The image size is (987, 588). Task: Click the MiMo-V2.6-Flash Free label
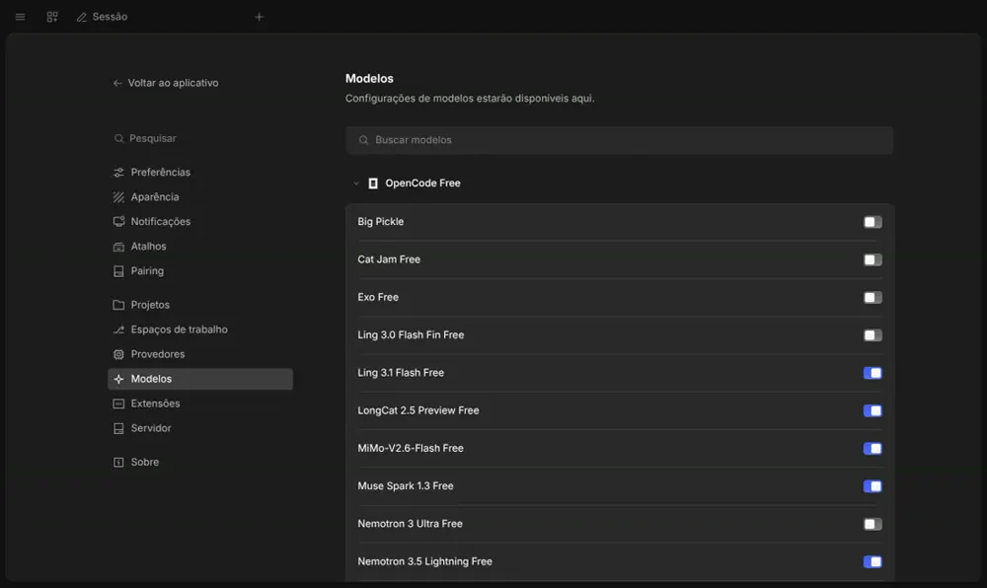411,448
